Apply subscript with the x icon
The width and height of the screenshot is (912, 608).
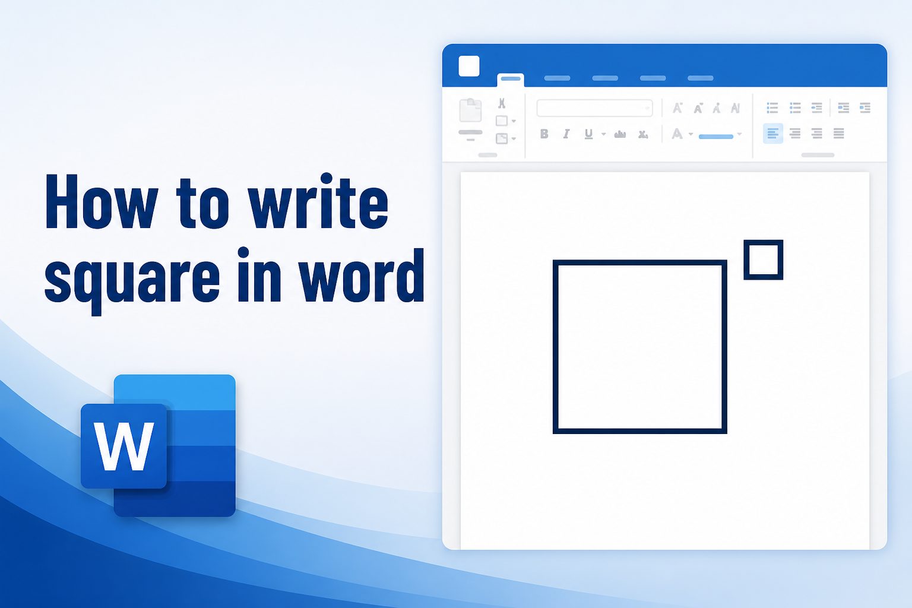(x=642, y=134)
